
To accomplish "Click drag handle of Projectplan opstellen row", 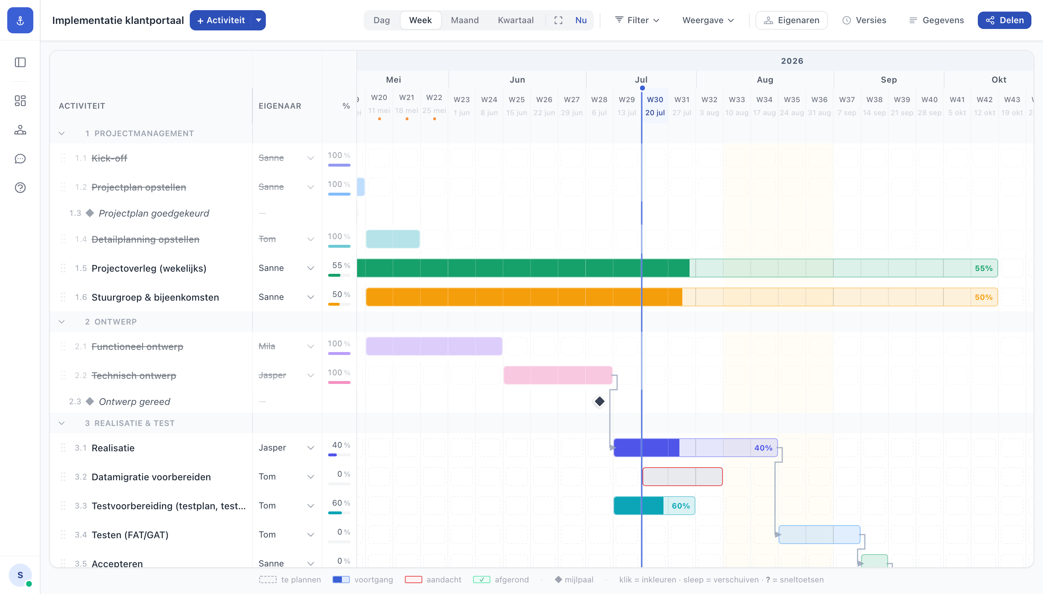I will (63, 187).
